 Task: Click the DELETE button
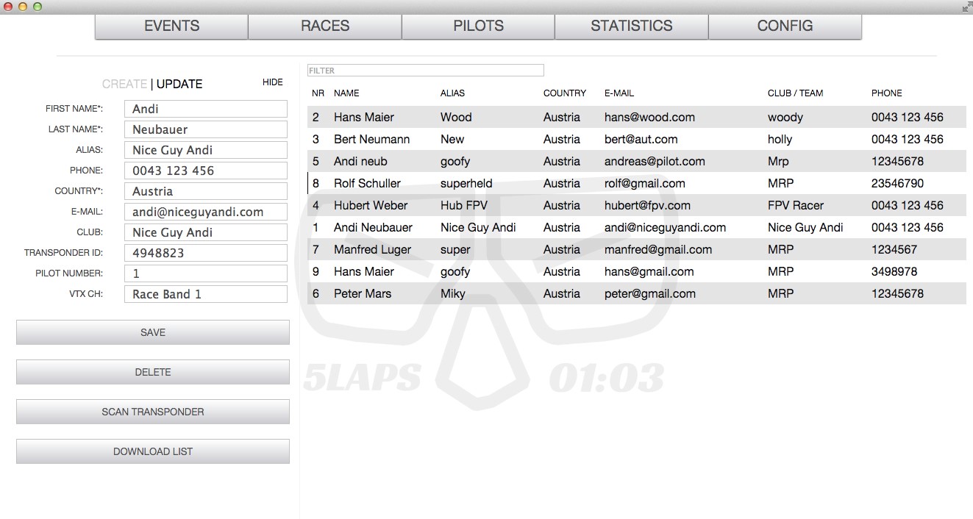click(x=153, y=372)
